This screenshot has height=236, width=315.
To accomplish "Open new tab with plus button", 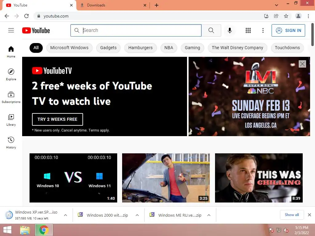I will (x=157, y=5).
